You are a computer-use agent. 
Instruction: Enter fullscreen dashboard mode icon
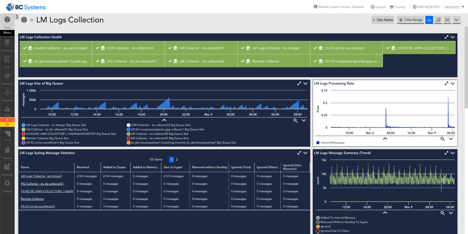click(x=447, y=20)
